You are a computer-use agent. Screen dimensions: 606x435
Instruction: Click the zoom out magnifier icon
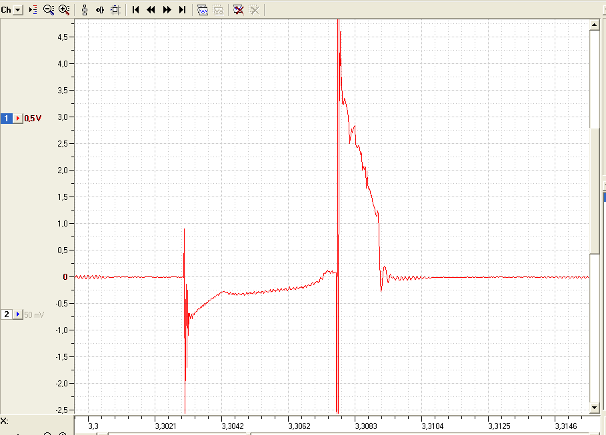pos(49,9)
